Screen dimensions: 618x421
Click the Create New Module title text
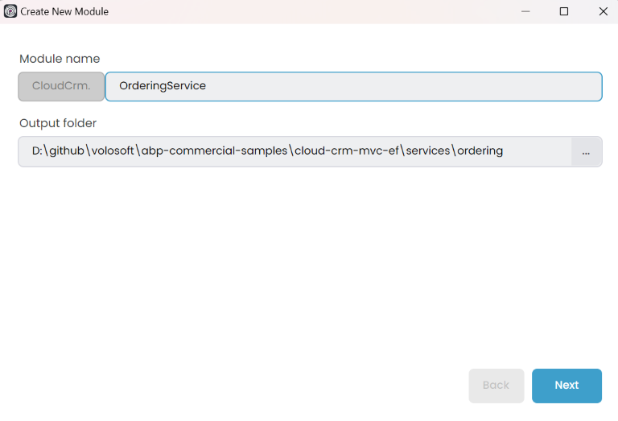[64, 11]
